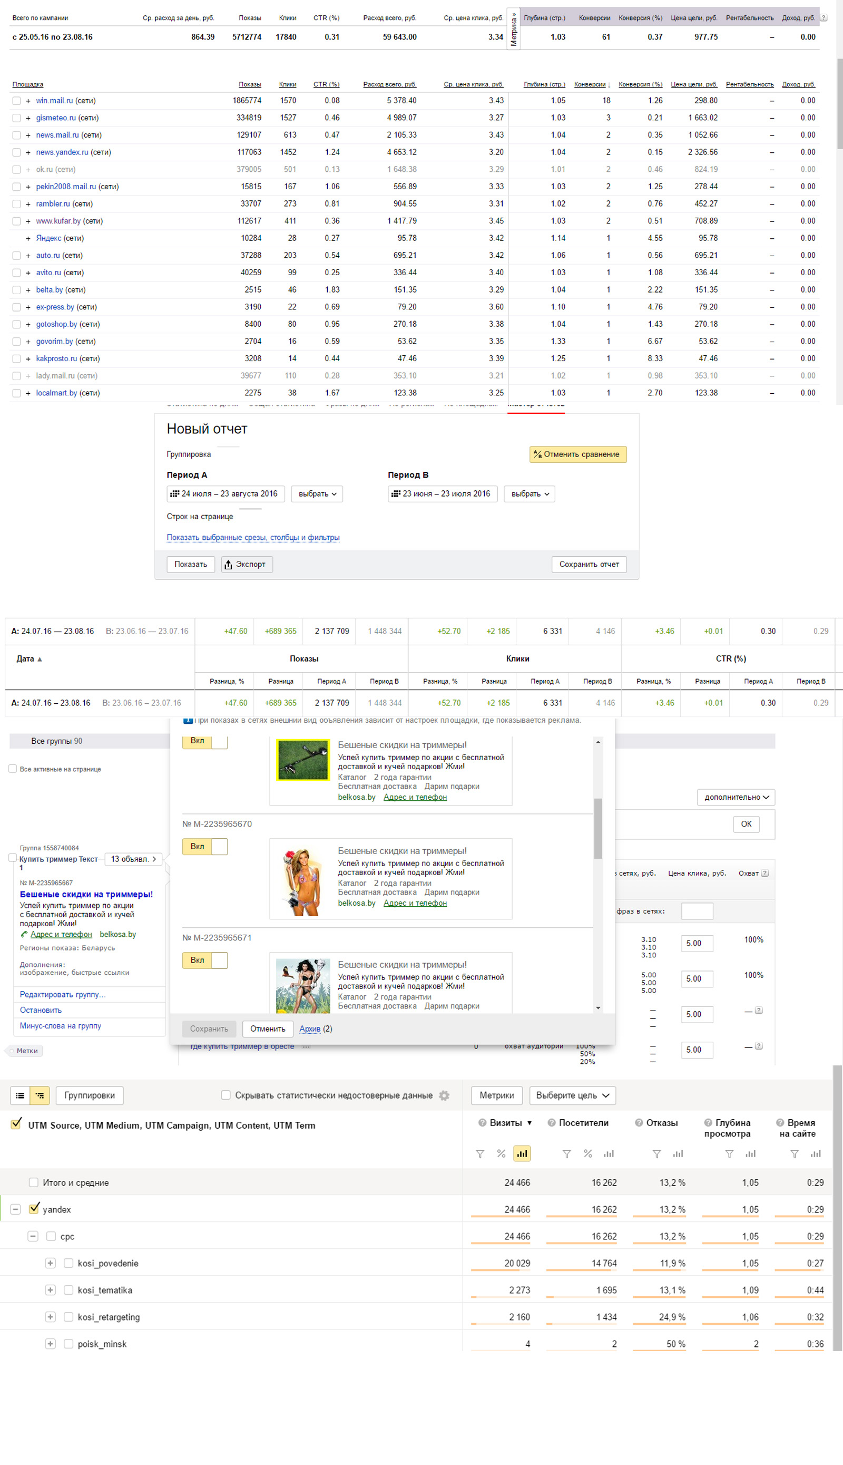Screen dimensions: 843x1465
Task: Toggle Вкл switch for ad M-2235965670
Action: pos(205,846)
